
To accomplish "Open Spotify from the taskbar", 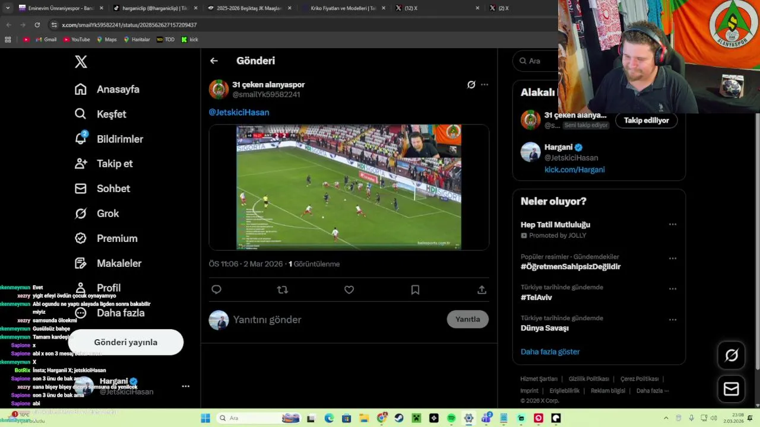I will tap(451, 418).
